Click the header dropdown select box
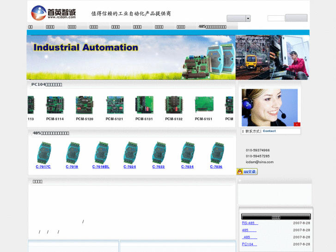 pos(236,18)
